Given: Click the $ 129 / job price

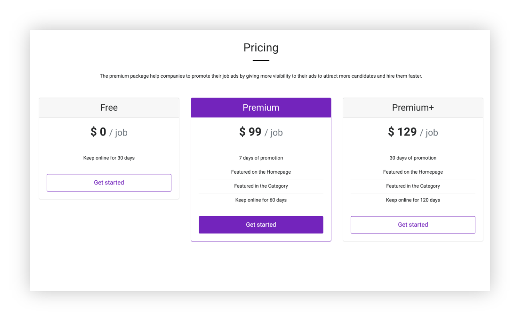Looking at the screenshot, I should click(x=413, y=132).
